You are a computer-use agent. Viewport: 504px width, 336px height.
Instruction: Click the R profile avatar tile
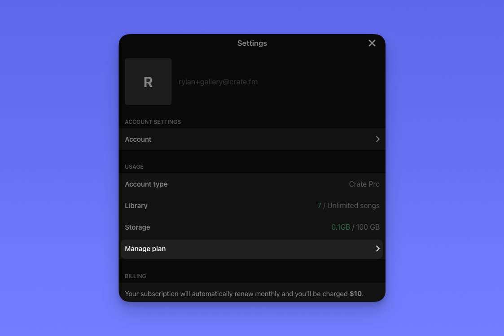point(148,82)
